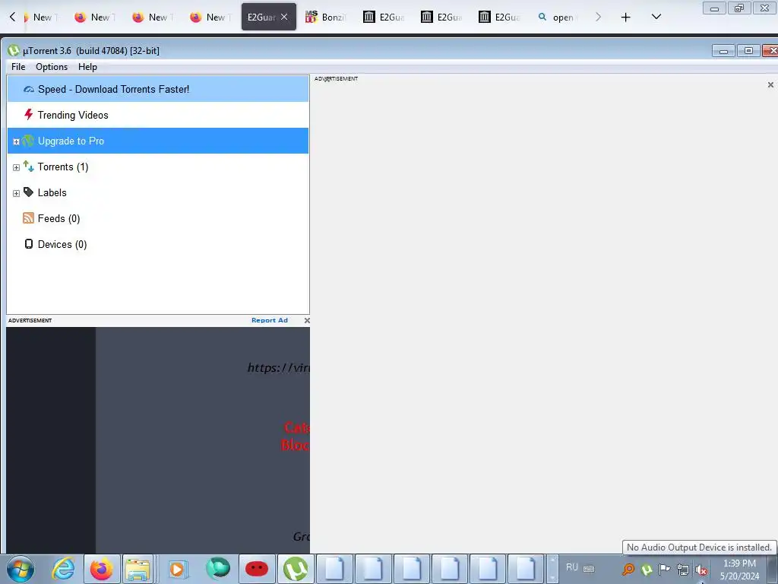
Task: Click the green globe taskbar icon
Action: pyautogui.click(x=218, y=569)
